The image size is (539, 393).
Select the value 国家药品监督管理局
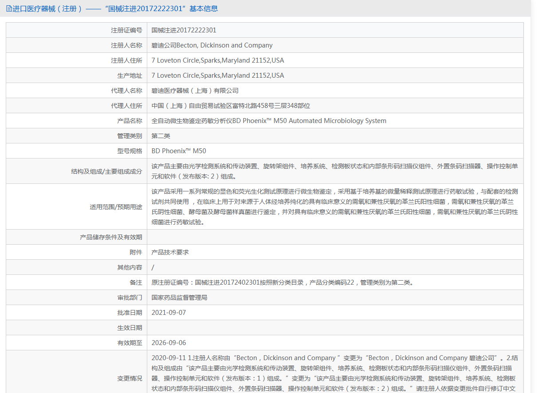(x=180, y=298)
